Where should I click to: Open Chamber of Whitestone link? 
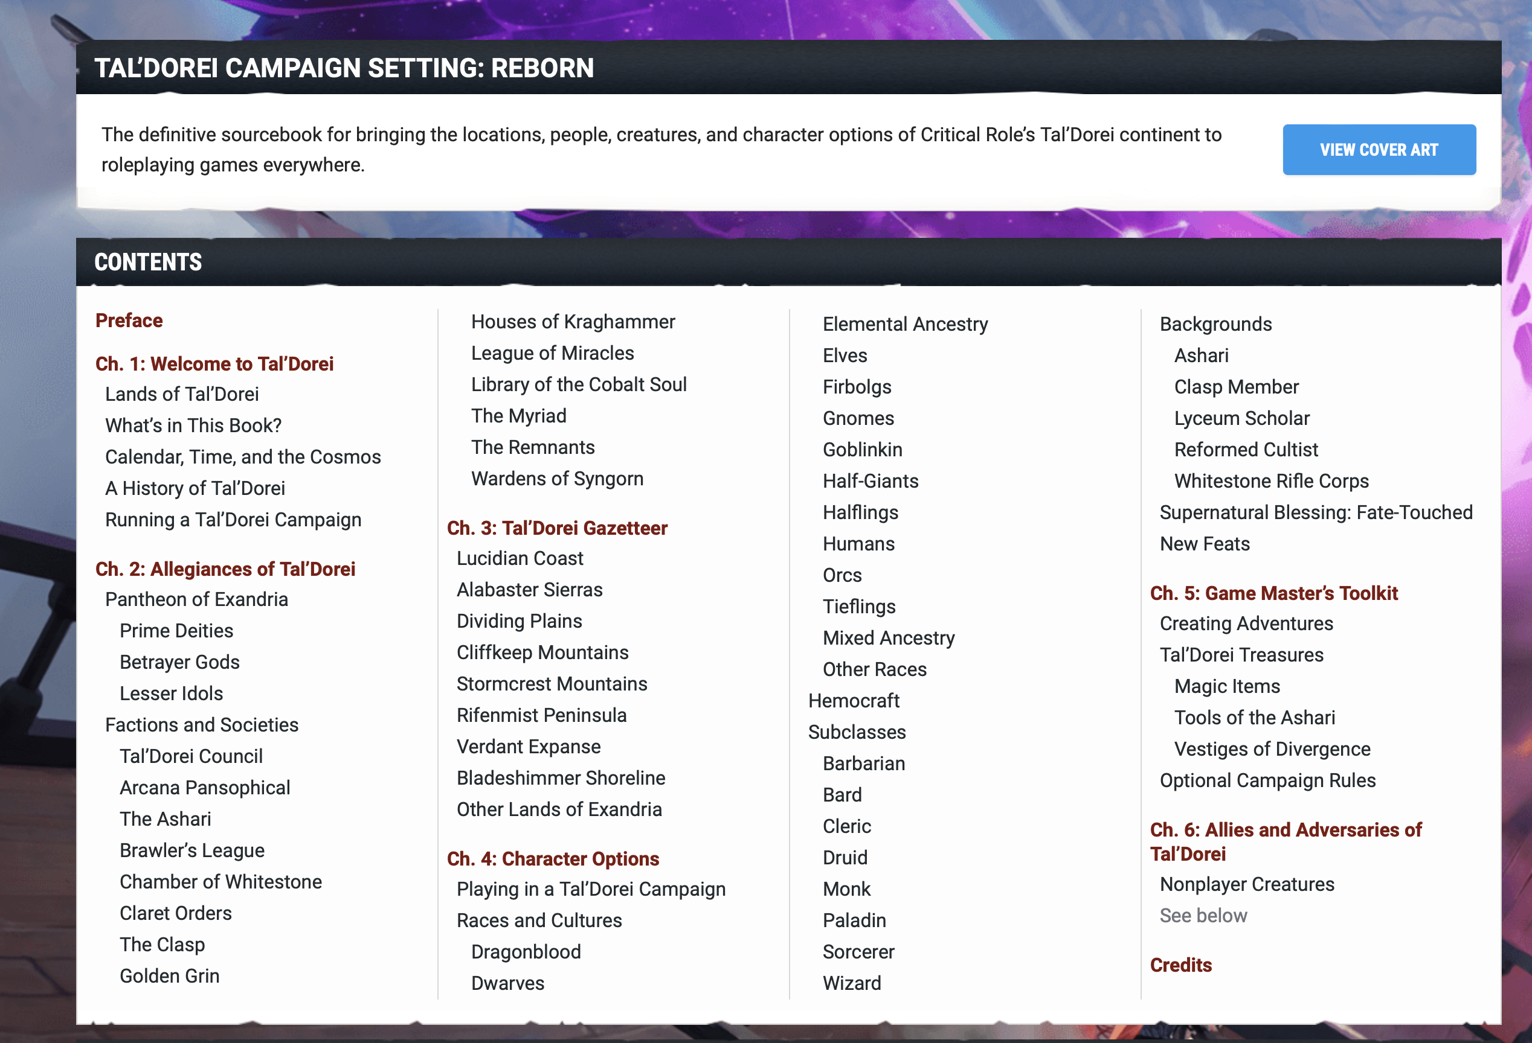221,882
